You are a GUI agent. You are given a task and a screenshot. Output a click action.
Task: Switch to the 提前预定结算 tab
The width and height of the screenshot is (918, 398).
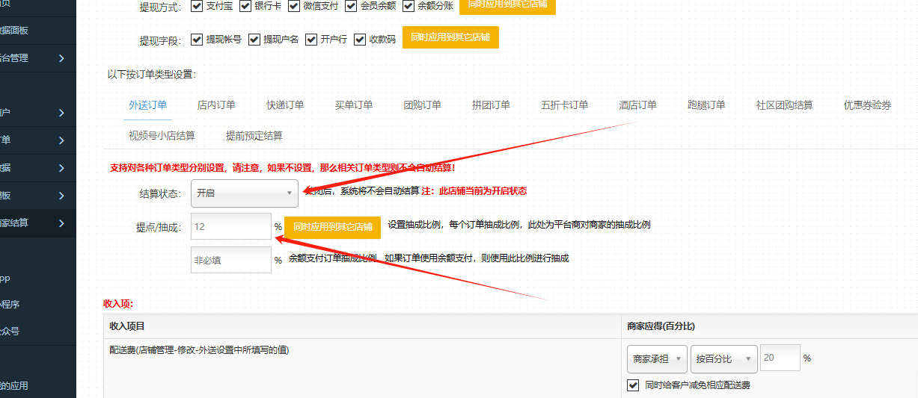[x=254, y=136]
